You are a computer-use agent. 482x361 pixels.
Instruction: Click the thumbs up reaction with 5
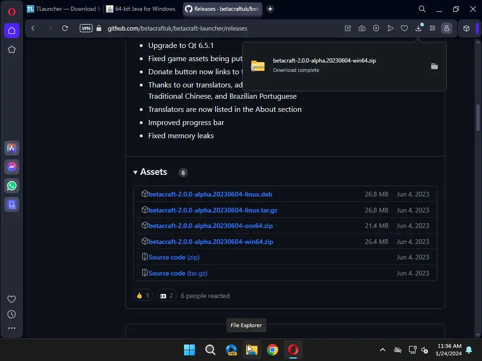point(143,295)
